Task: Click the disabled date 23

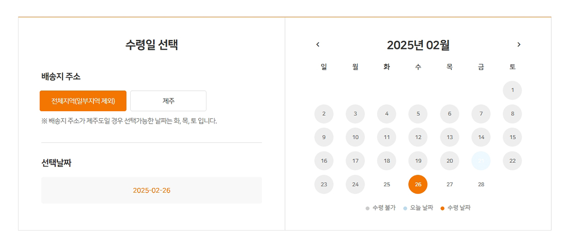Action: (x=324, y=184)
